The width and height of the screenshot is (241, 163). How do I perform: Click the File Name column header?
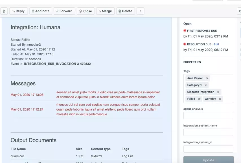(18, 149)
